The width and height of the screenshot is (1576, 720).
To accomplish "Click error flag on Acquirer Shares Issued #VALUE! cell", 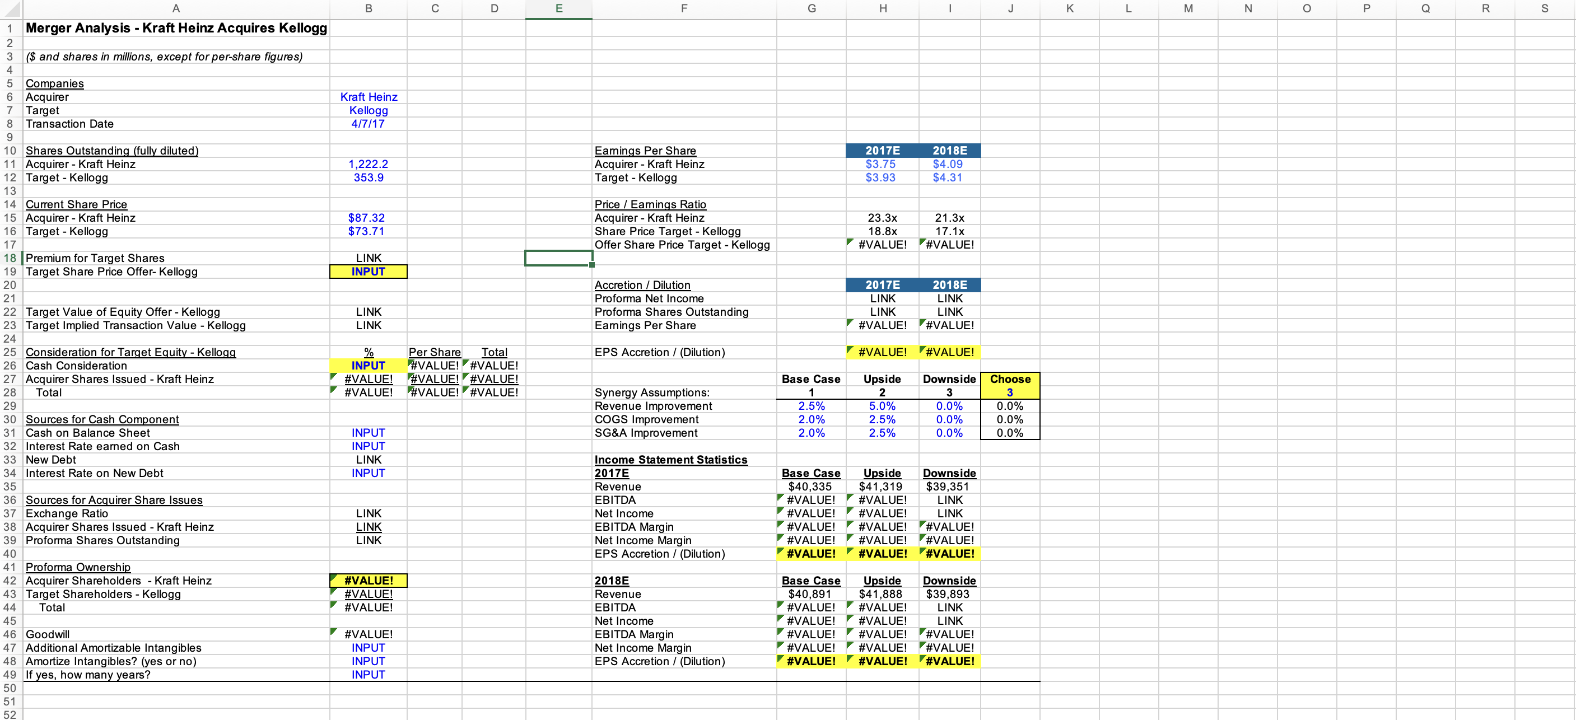I will (334, 376).
